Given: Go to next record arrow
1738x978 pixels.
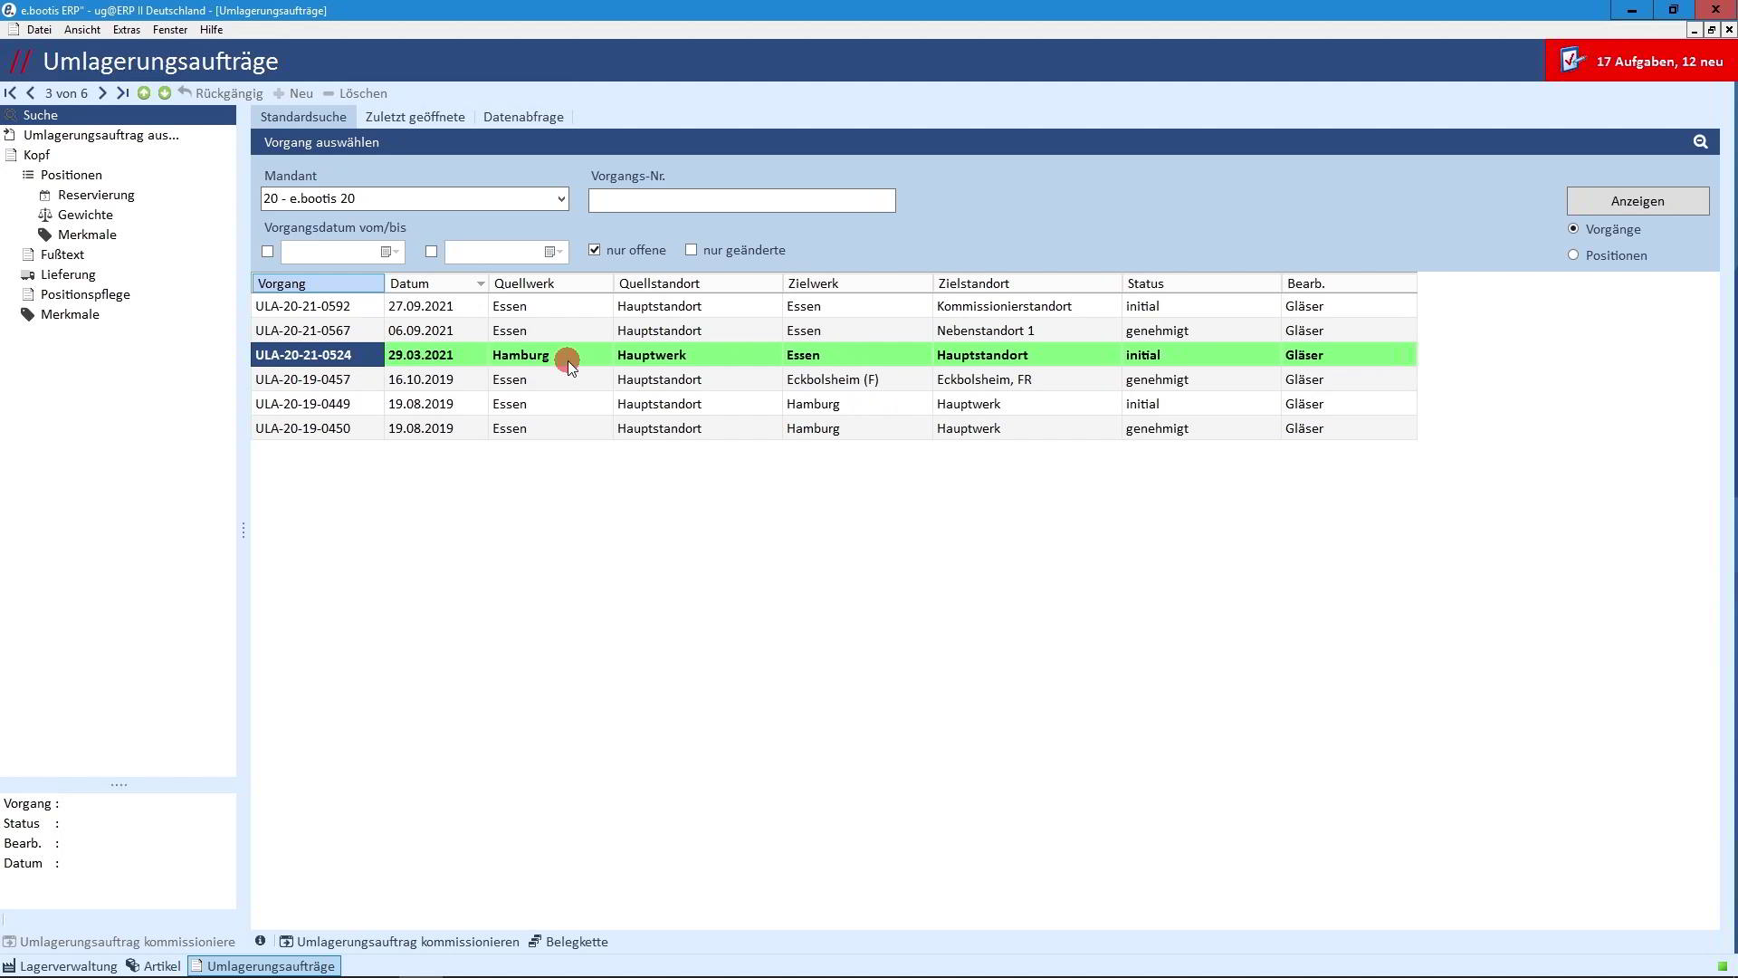Looking at the screenshot, I should [102, 93].
